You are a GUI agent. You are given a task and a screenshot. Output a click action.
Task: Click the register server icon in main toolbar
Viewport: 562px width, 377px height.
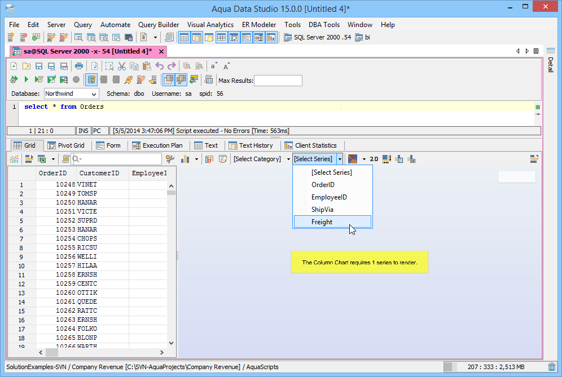tap(11, 37)
